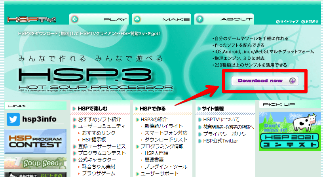The width and height of the screenshot is (323, 177).
Task: Open おすすめソフト紹介
Action: (x=99, y=119)
